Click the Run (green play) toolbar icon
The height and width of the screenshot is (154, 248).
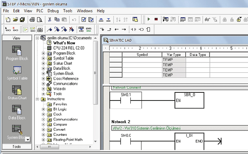pyautogui.click(x=149, y=19)
